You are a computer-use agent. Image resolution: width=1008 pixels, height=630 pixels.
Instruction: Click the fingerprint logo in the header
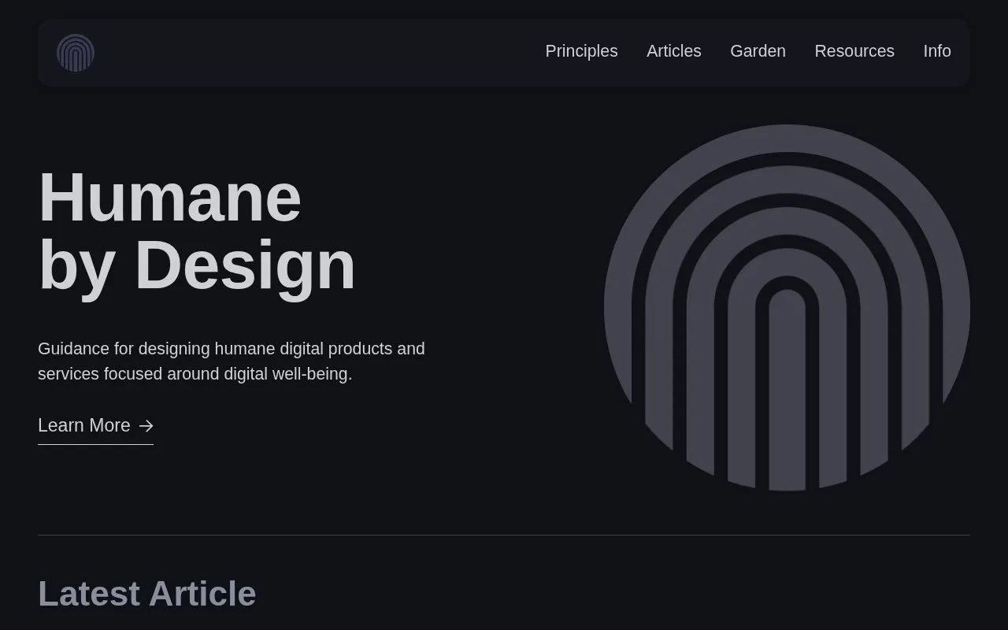76,53
